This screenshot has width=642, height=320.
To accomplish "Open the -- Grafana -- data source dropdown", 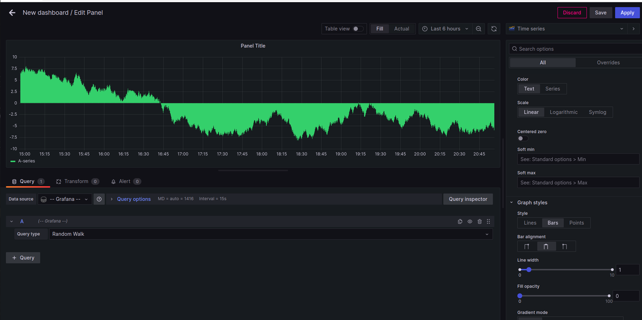I will (65, 199).
